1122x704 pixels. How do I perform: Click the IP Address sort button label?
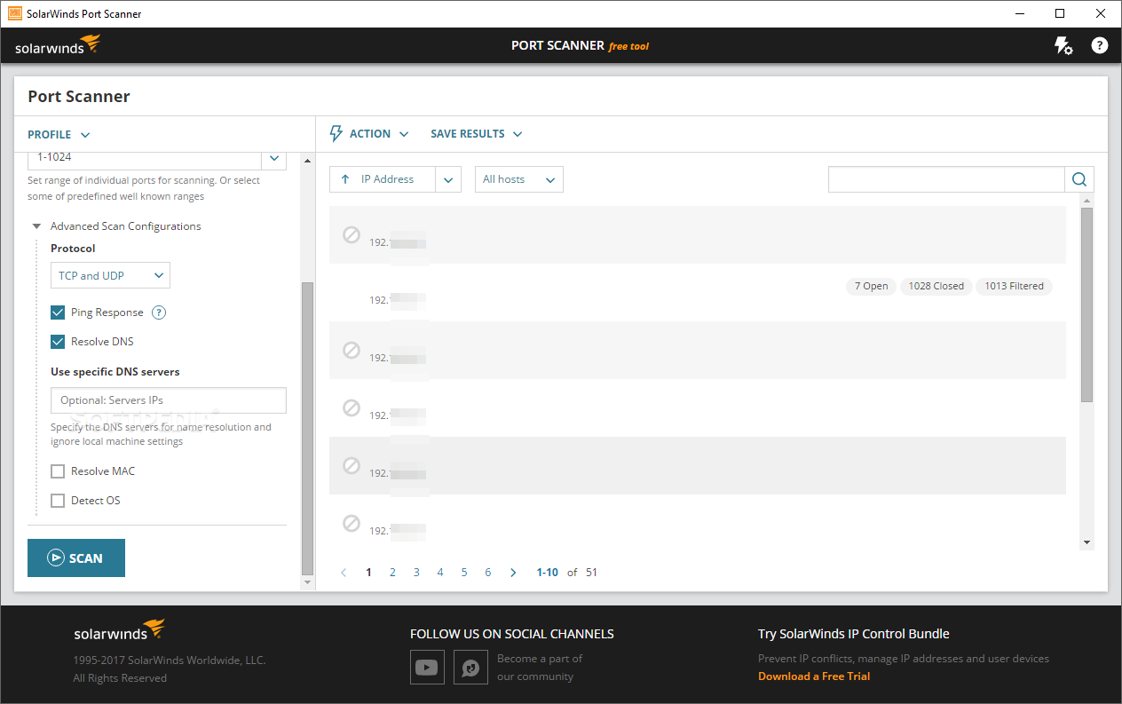(387, 179)
